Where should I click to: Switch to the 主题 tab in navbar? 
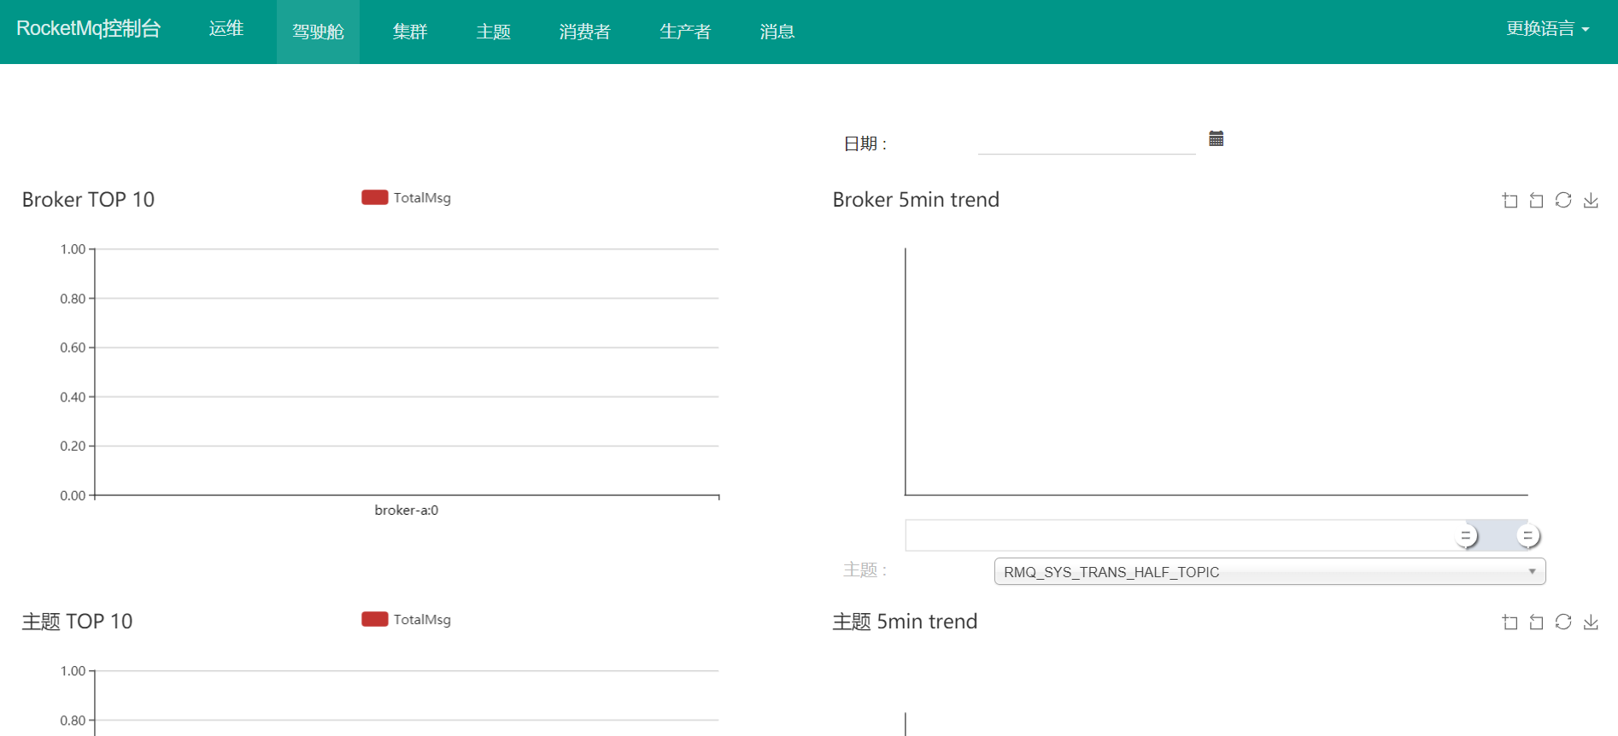pyautogui.click(x=493, y=32)
